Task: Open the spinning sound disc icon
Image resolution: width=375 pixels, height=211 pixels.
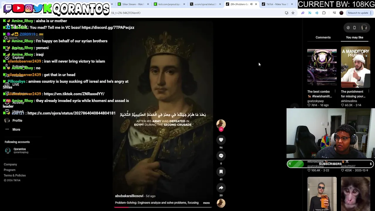Action: [221, 203]
